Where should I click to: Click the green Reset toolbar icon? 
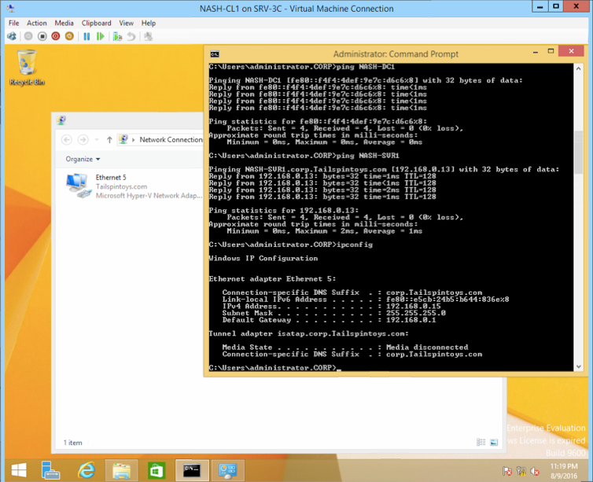coord(100,37)
